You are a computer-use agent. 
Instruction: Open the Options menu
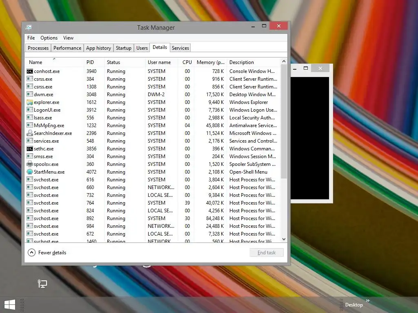[49, 38]
